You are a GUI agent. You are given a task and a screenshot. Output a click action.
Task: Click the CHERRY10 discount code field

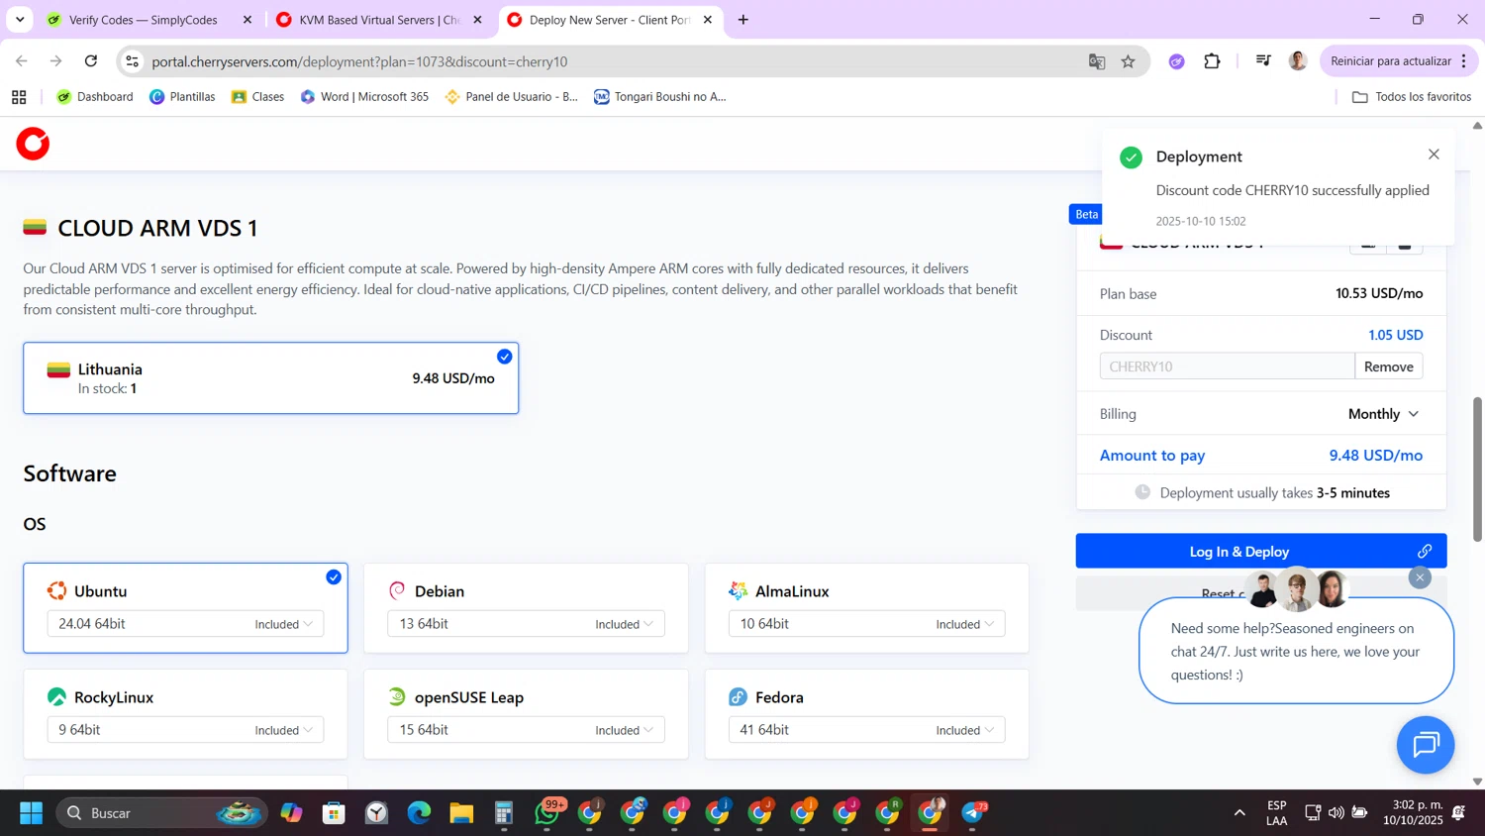coord(1227,366)
